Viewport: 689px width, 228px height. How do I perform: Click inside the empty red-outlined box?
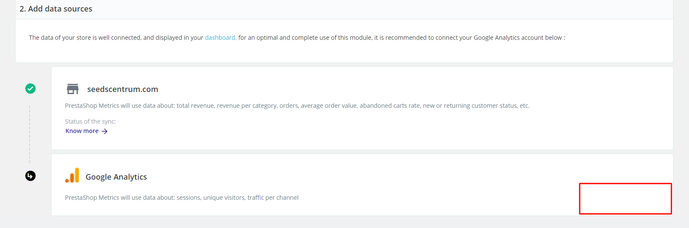click(x=625, y=198)
